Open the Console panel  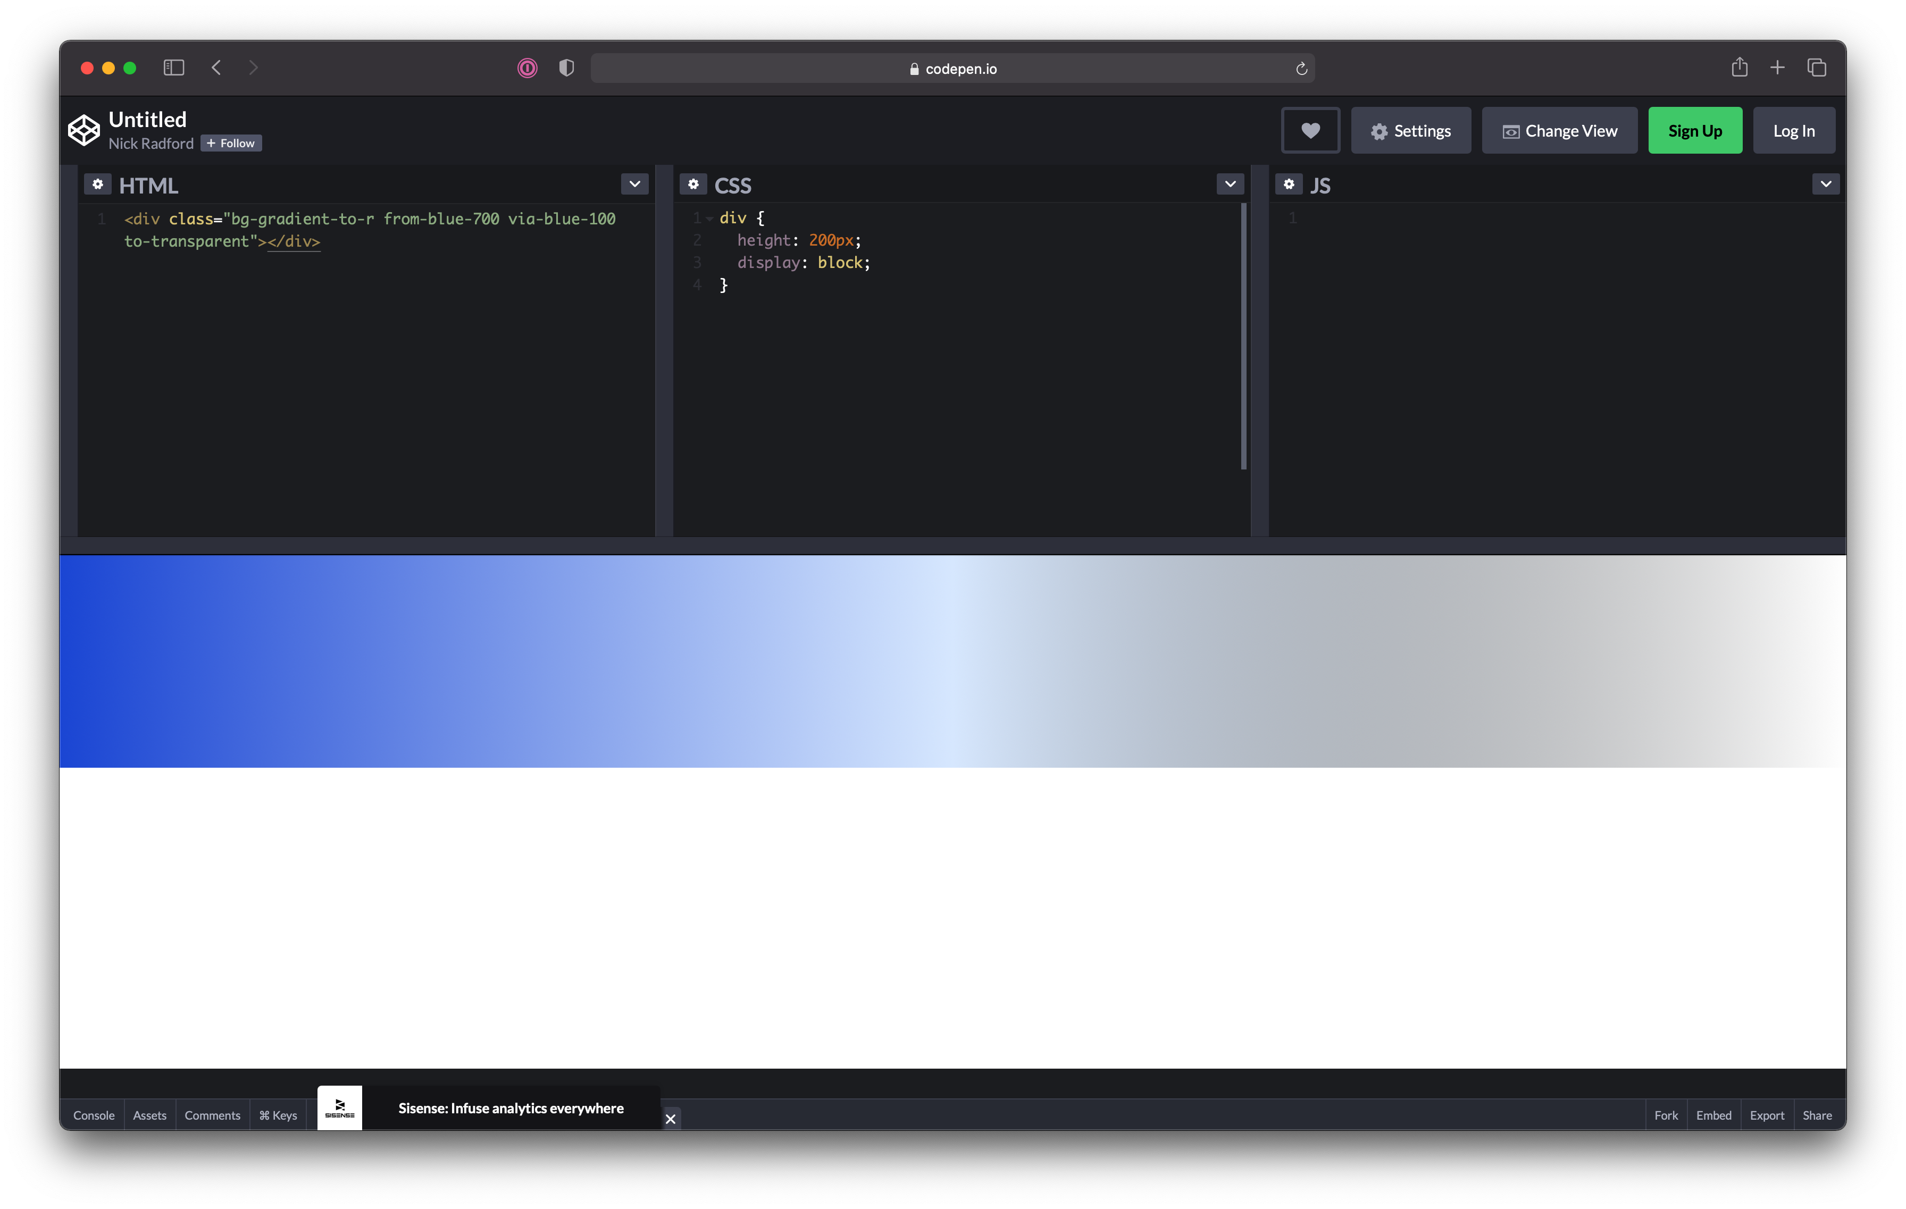(x=94, y=1115)
